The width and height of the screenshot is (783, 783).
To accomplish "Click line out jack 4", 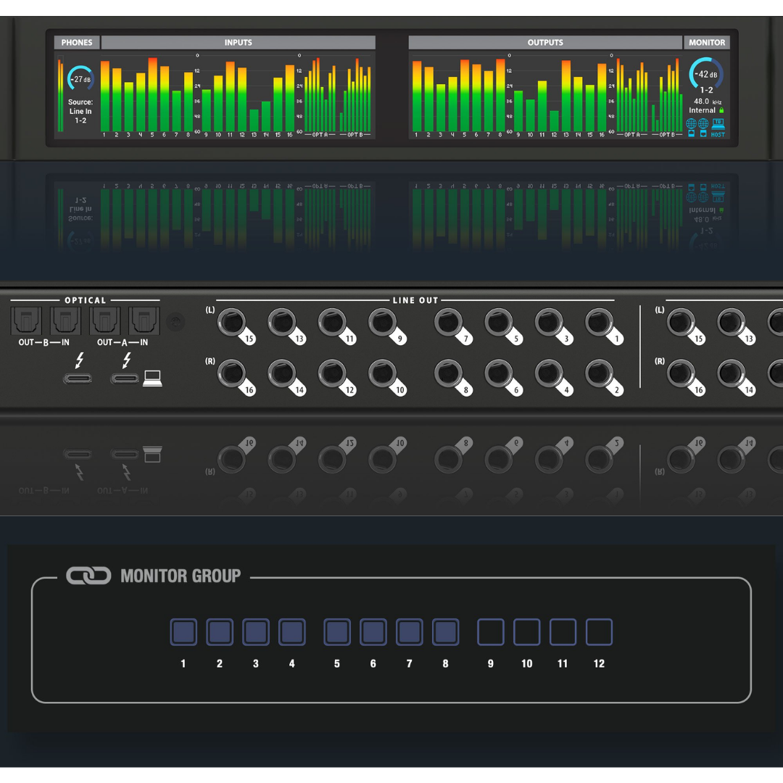I will (x=549, y=373).
